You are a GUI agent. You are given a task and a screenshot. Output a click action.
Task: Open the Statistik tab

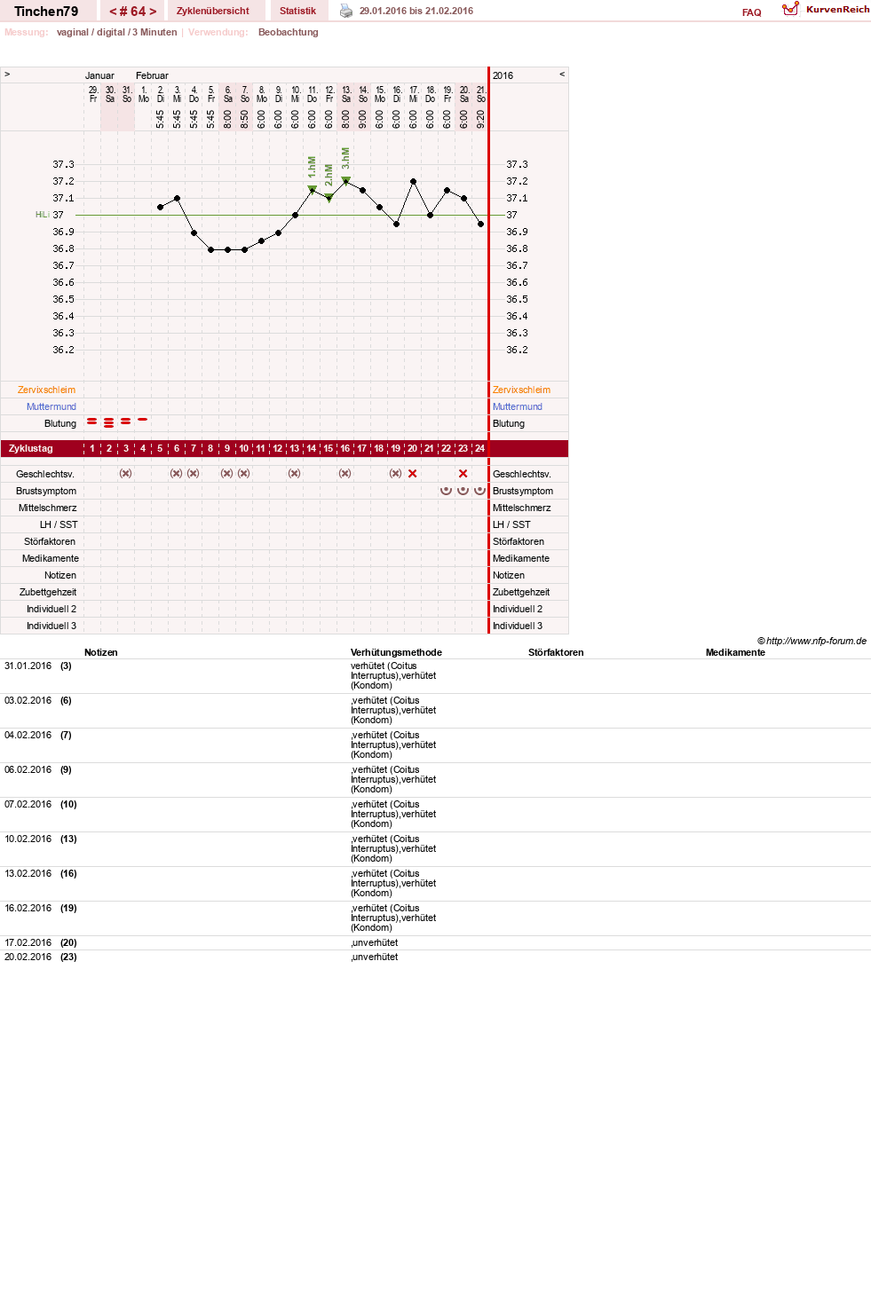[298, 11]
